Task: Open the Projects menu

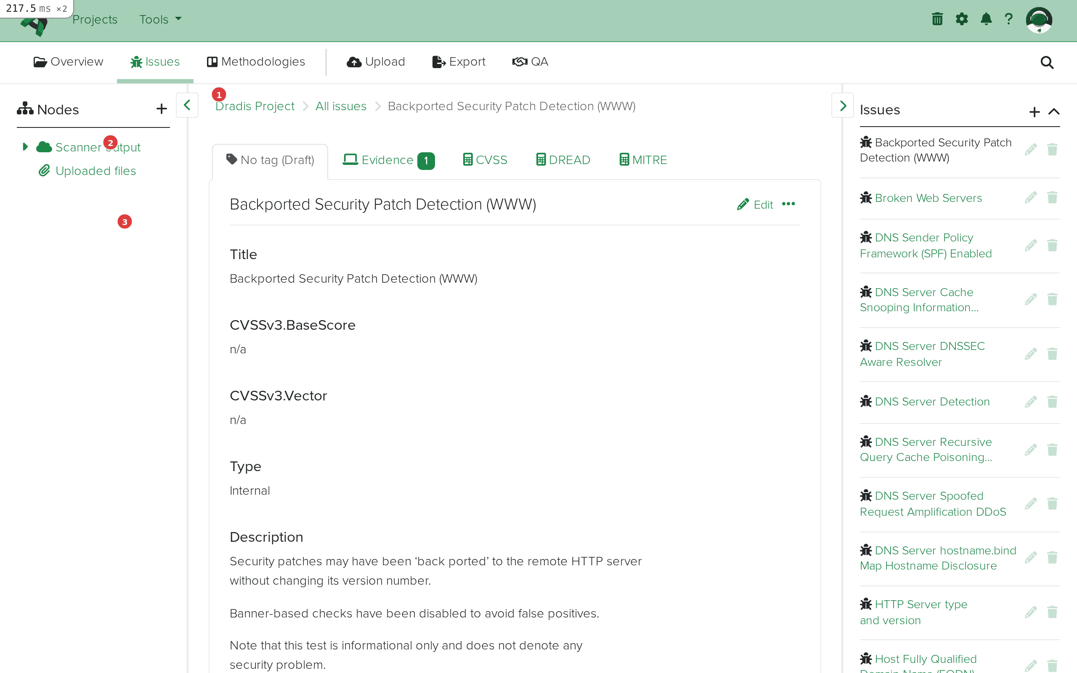Action: click(95, 19)
